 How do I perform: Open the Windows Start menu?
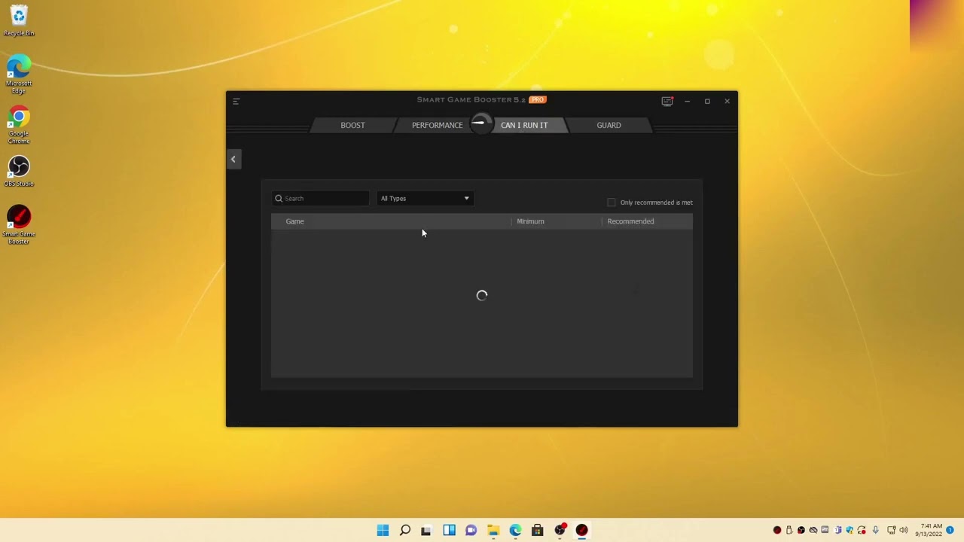[x=383, y=530]
